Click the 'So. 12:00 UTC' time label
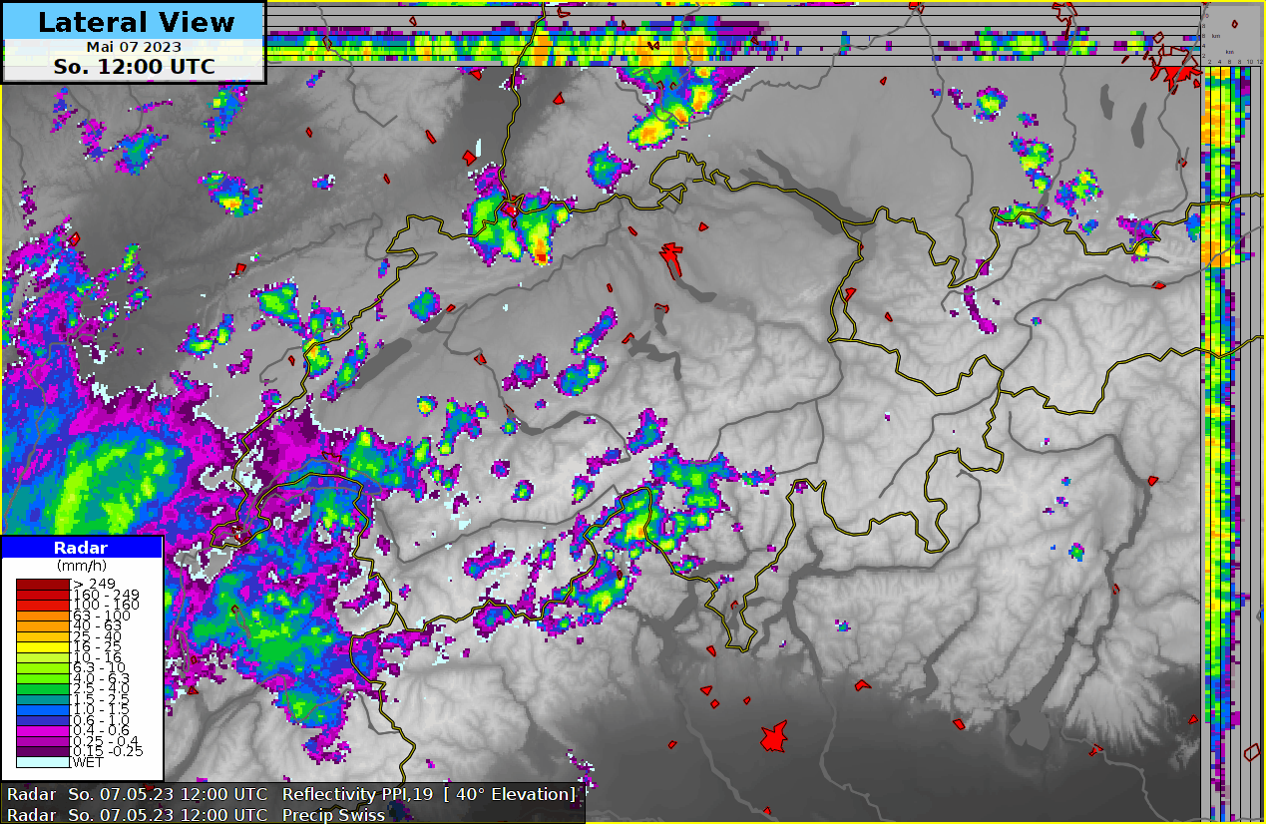The height and width of the screenshot is (824, 1266). (135, 67)
